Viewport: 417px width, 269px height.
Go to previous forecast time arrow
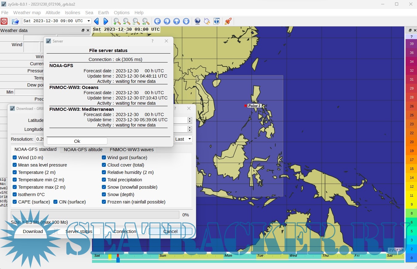tap(96, 21)
